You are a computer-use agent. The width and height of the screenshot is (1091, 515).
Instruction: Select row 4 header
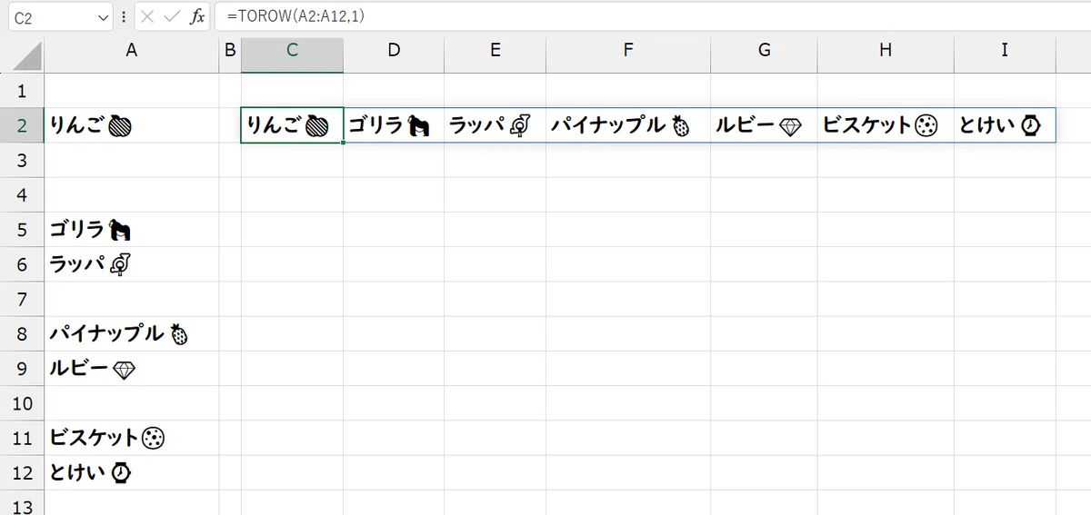pos(23,194)
